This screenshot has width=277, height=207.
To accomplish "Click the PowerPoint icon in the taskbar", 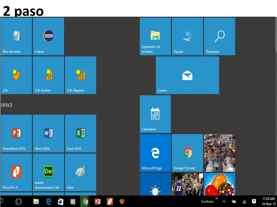I will click(x=98, y=202).
